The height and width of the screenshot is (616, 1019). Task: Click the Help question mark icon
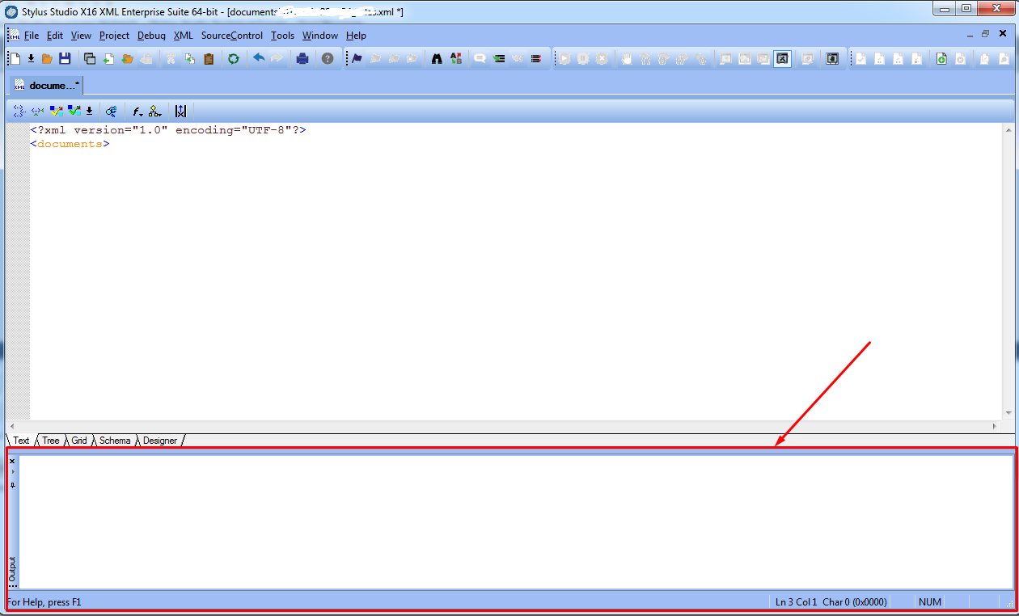[x=327, y=58]
